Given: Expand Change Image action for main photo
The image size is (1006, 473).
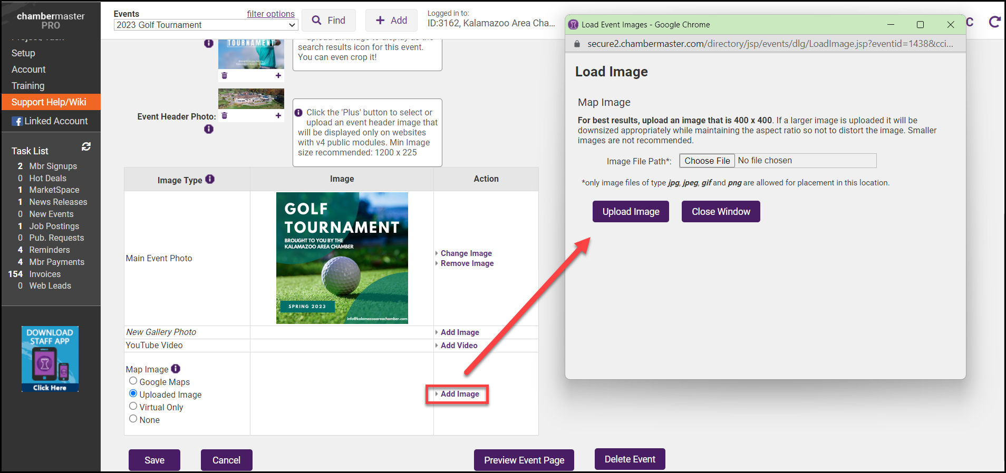Looking at the screenshot, I should 466,253.
